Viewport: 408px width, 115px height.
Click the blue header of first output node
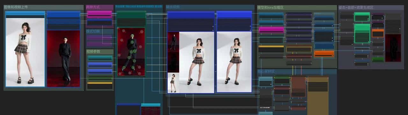click(191, 15)
